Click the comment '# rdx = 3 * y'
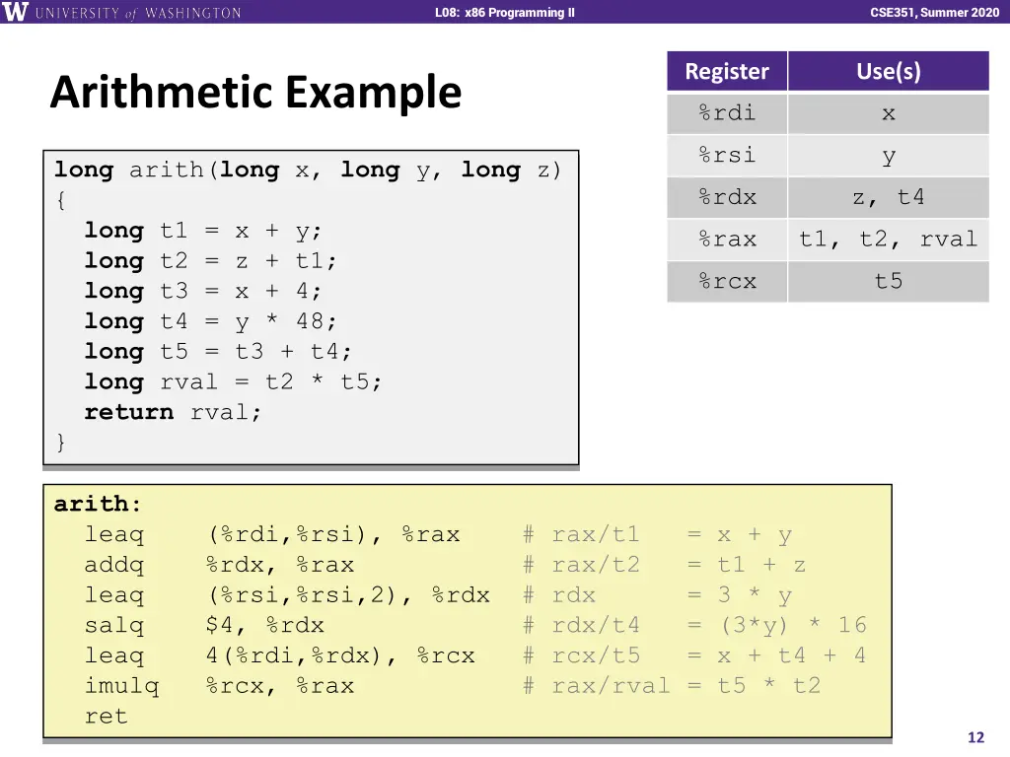The image size is (1010, 757). point(657,594)
